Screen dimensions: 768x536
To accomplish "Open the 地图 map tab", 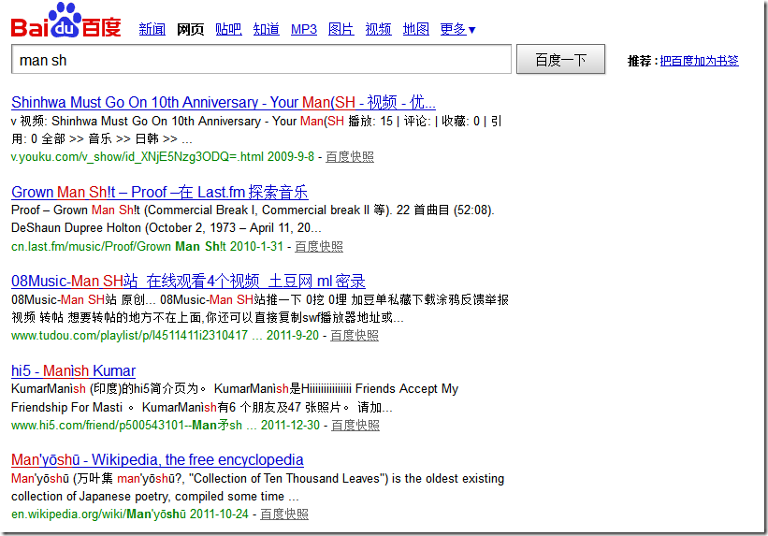I will pos(416,29).
